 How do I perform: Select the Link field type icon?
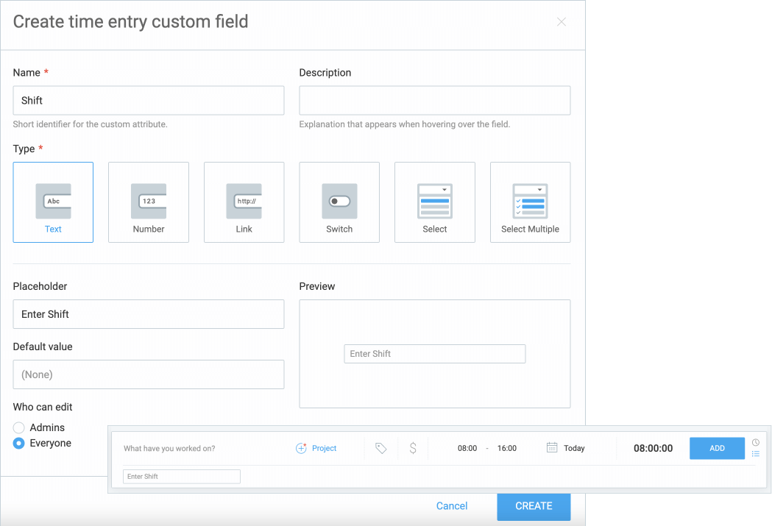click(244, 202)
